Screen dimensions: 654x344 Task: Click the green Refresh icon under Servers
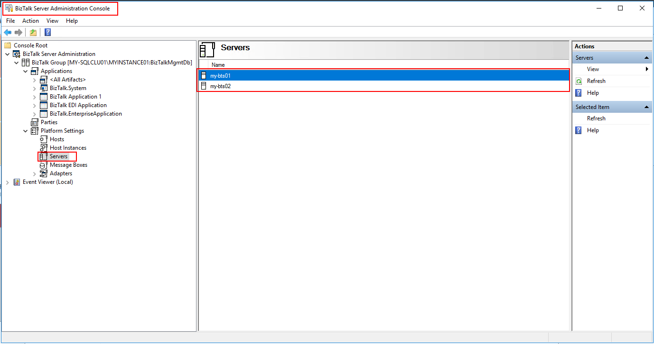pyautogui.click(x=579, y=81)
